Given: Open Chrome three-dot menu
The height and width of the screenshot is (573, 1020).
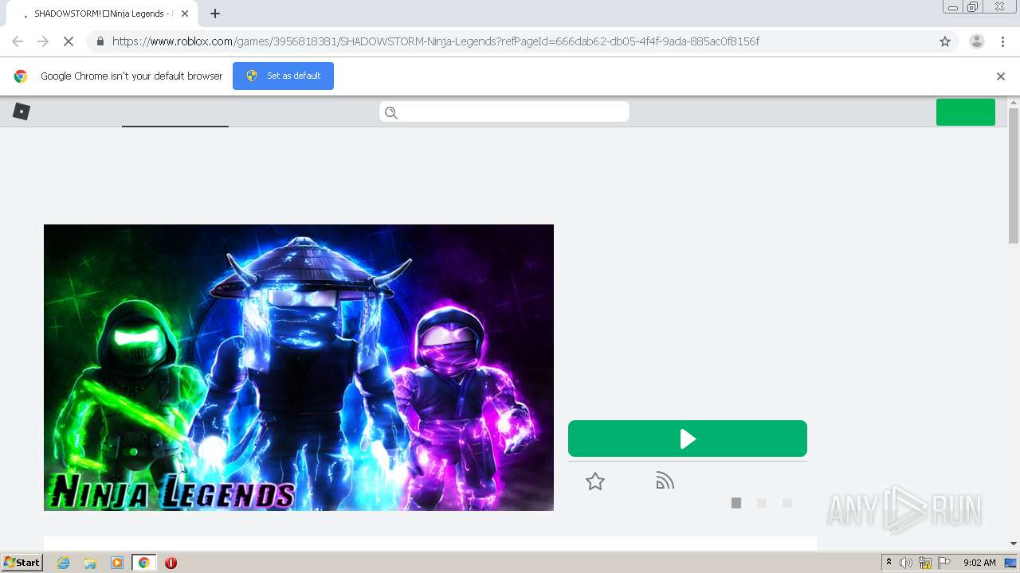Looking at the screenshot, I should pos(1002,41).
